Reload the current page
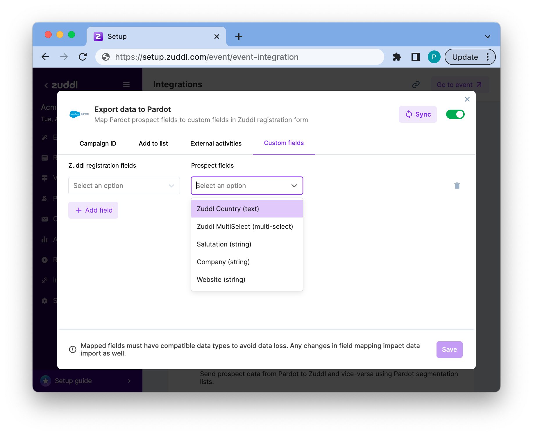Image resolution: width=533 pixels, height=435 pixels. click(x=83, y=57)
